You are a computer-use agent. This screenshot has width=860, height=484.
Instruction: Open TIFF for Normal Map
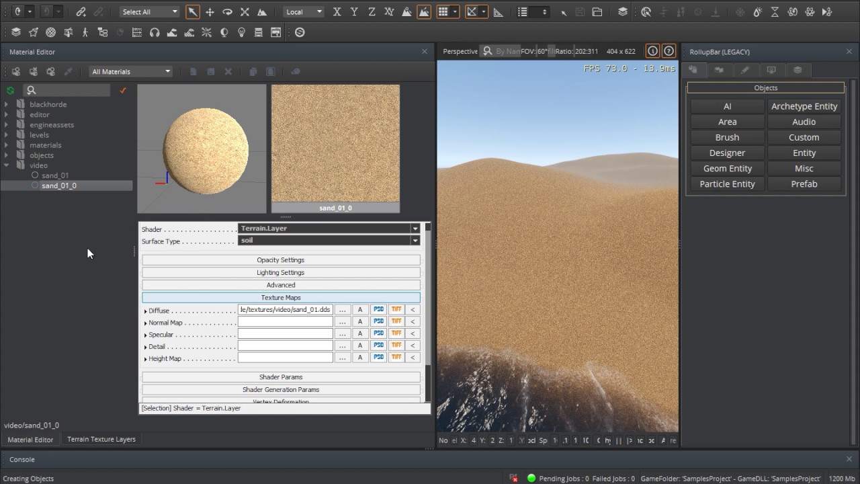(396, 322)
